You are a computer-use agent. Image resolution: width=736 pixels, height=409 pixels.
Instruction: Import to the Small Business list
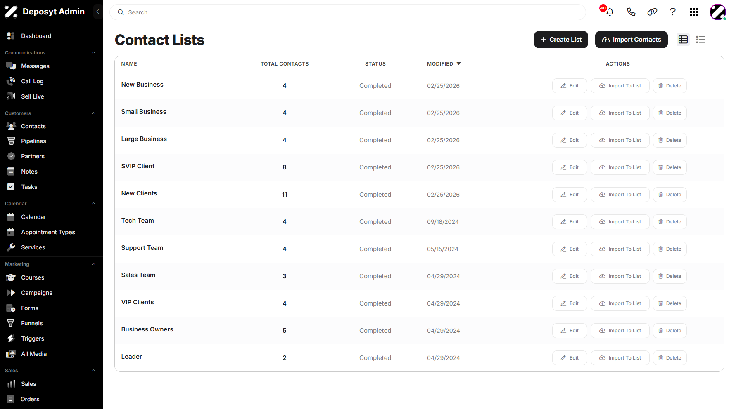click(620, 113)
